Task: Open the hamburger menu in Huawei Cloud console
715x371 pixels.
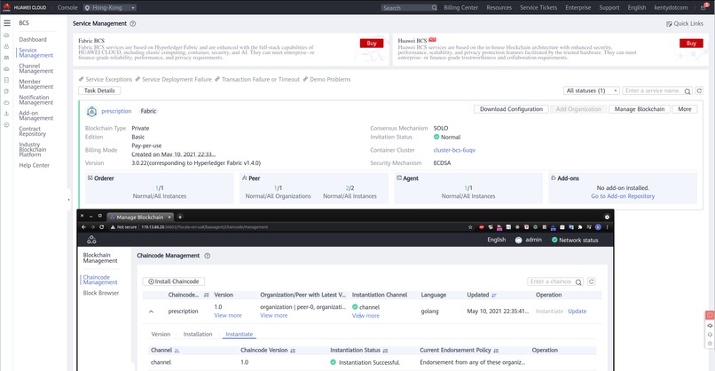Action: coord(7,23)
